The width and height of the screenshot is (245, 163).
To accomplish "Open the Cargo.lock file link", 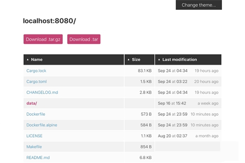I will [x=36, y=71].
